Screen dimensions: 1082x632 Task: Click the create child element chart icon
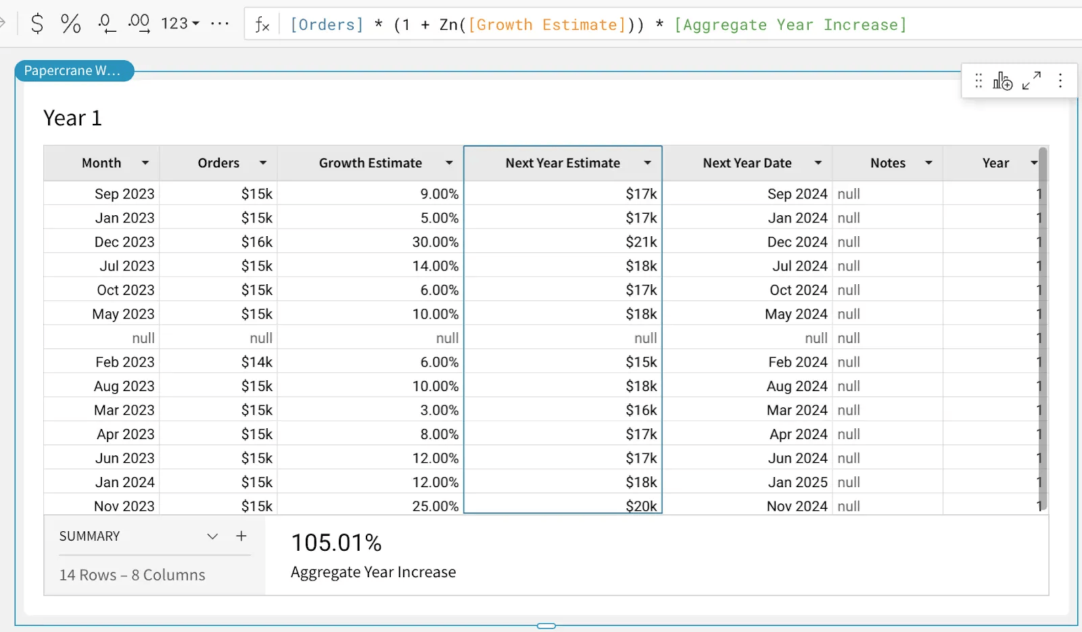(1003, 81)
